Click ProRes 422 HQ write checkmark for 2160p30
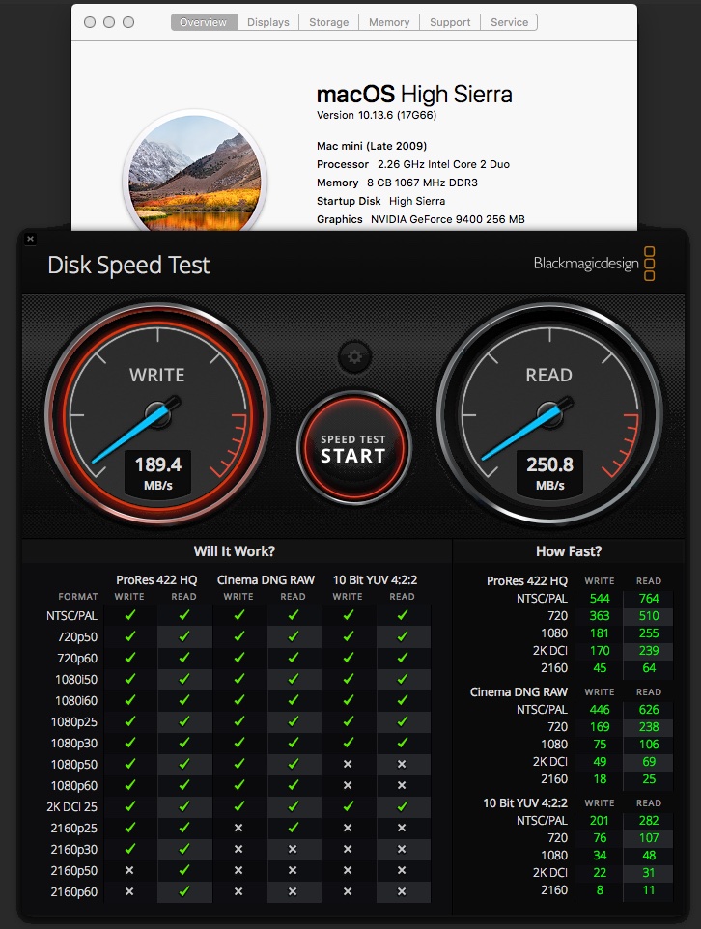The height and width of the screenshot is (929, 701). (129, 849)
